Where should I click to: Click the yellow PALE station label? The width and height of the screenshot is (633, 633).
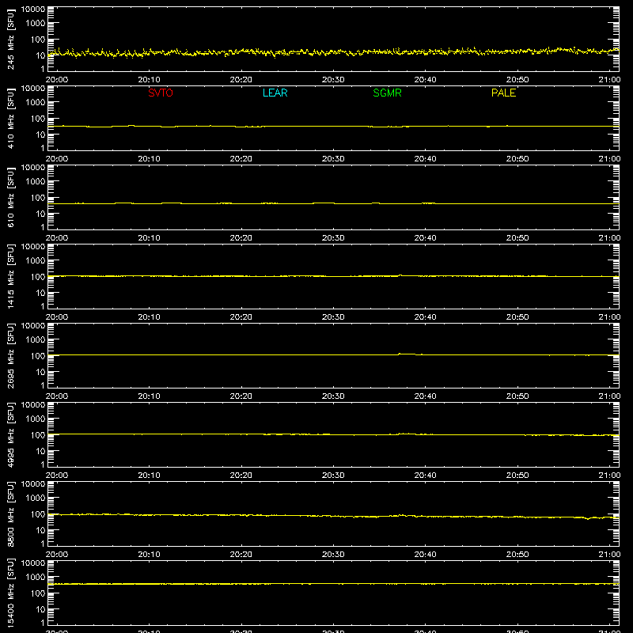click(x=503, y=93)
